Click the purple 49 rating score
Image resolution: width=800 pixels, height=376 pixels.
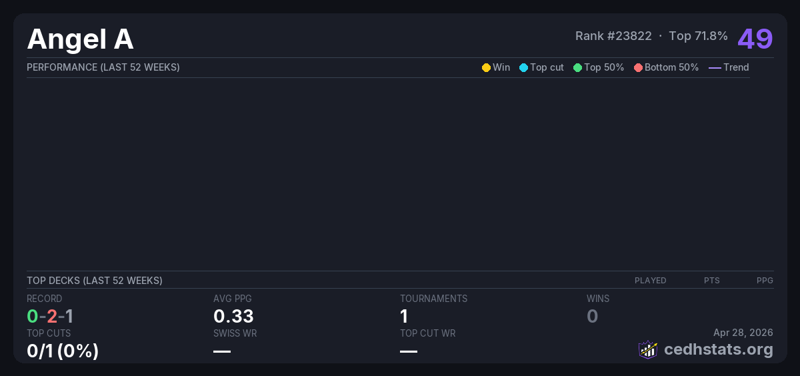coord(755,39)
